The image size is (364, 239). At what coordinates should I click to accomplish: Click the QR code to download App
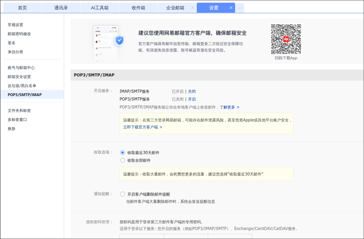(286, 39)
